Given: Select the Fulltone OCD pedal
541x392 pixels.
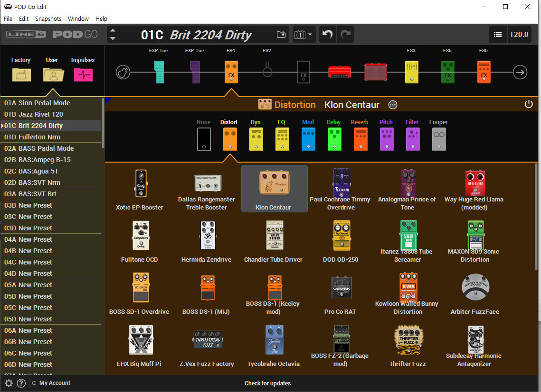Looking at the screenshot, I should (x=139, y=241).
